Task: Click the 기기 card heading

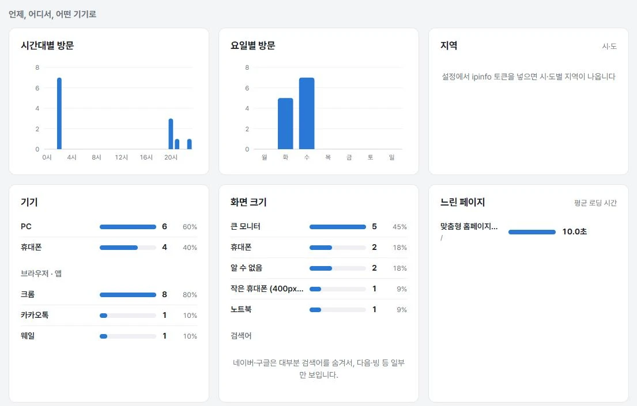Action: point(29,202)
